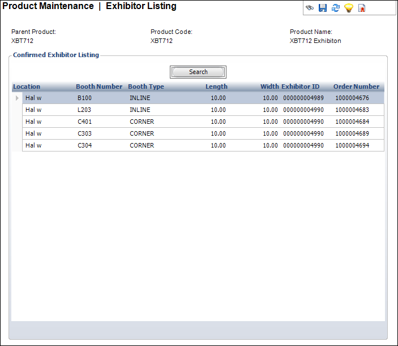Sort by Length column header

(216, 86)
